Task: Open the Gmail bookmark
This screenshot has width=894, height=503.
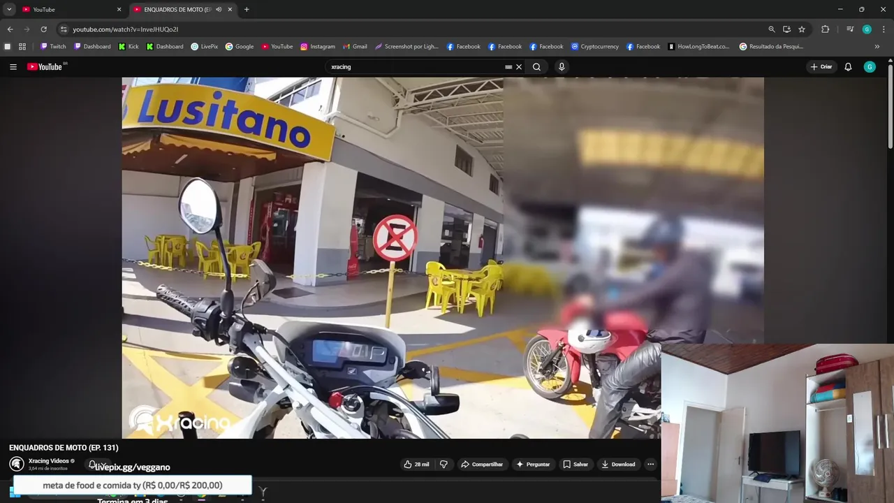Action: point(355,47)
